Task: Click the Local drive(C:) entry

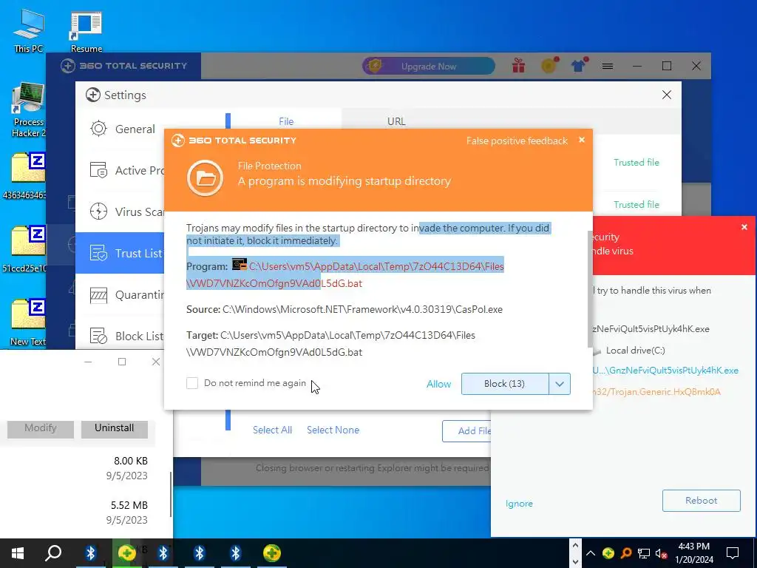Action: pos(635,350)
